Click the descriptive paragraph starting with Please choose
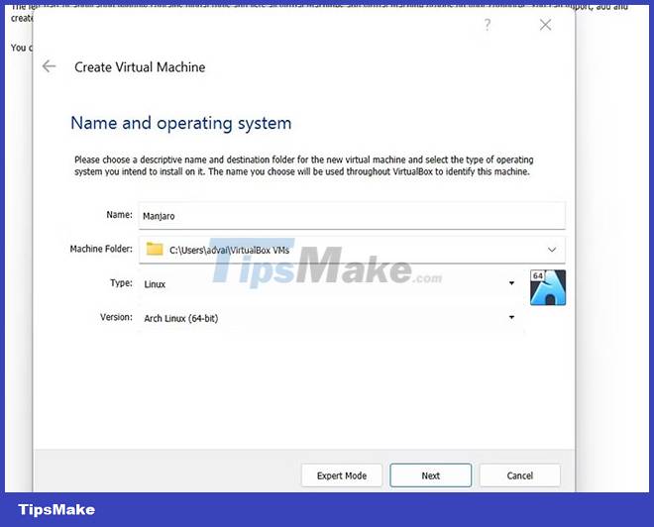 303,165
